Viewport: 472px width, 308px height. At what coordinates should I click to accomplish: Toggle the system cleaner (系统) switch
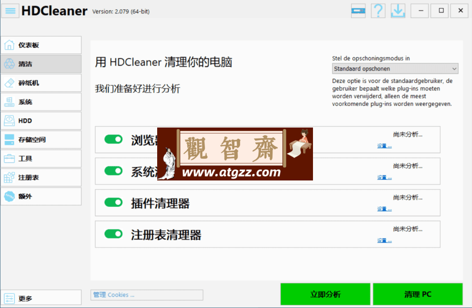click(113, 171)
